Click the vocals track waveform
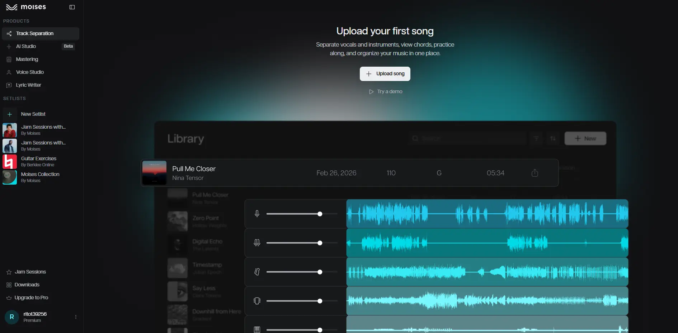Screen dimensions: 678x333 487,214
